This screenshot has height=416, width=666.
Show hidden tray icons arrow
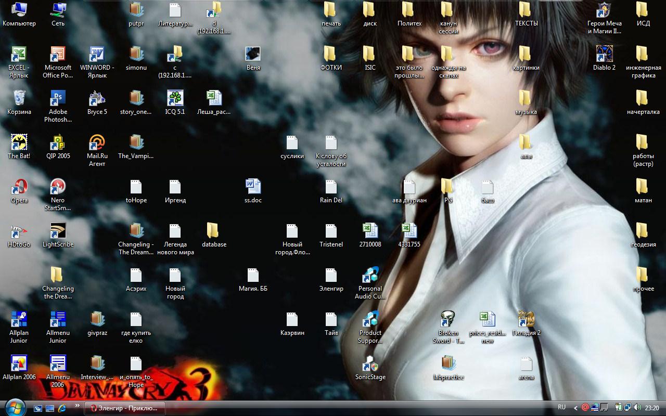pos(575,408)
